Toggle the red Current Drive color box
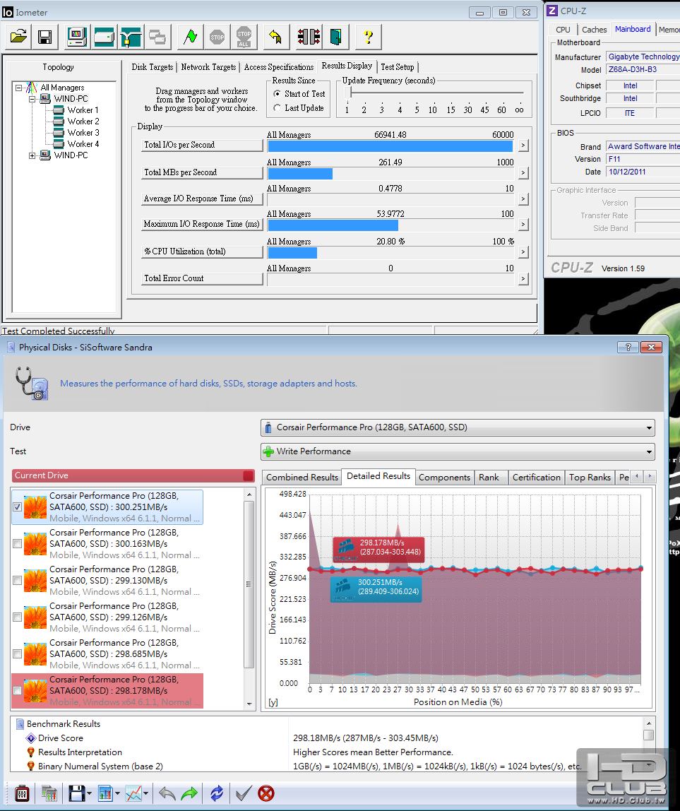This screenshot has width=680, height=811. coord(249,475)
